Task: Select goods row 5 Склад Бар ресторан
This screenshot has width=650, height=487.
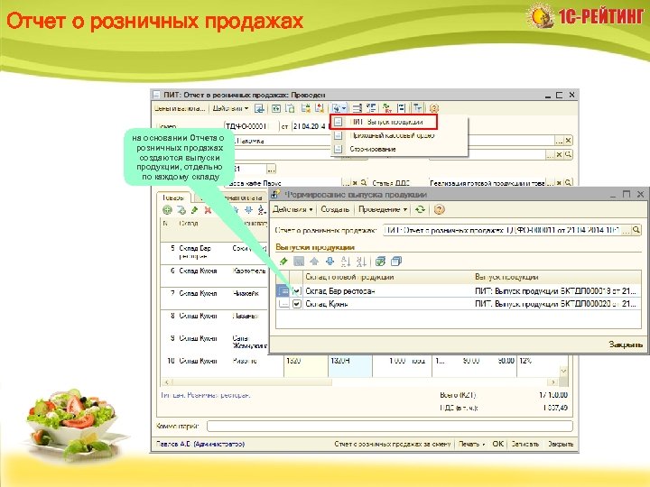Action: (215, 253)
